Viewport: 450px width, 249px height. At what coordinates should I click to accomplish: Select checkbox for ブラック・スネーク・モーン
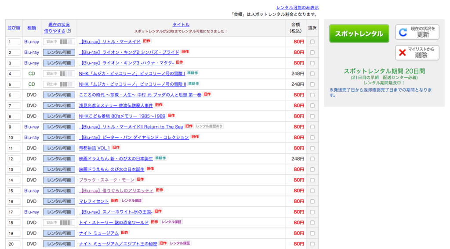312,180
